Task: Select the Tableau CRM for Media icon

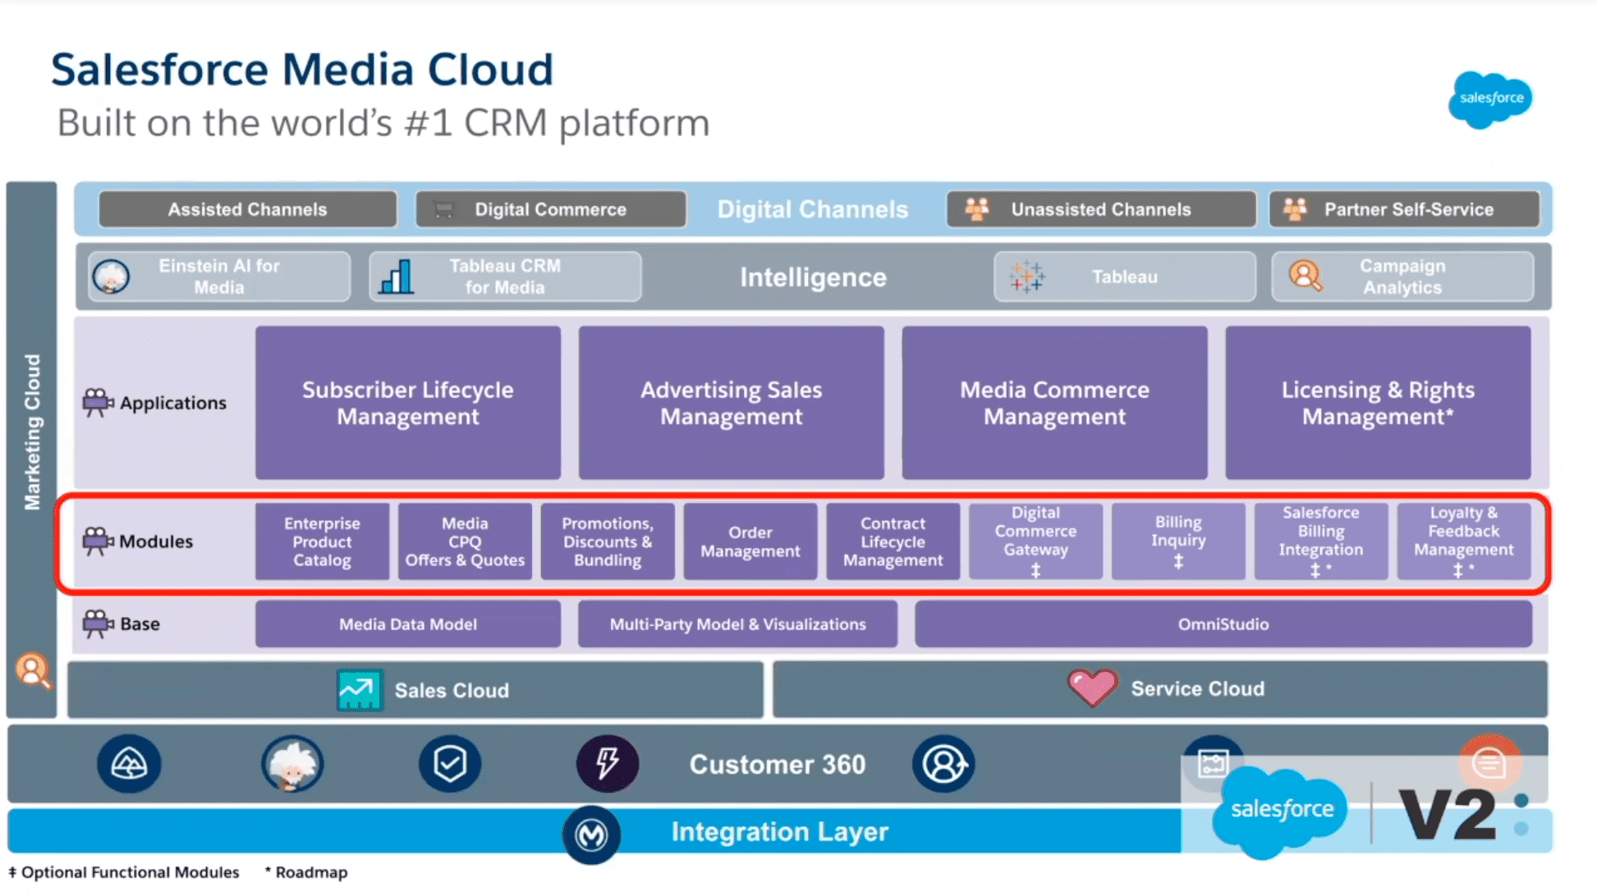Action: click(x=397, y=277)
